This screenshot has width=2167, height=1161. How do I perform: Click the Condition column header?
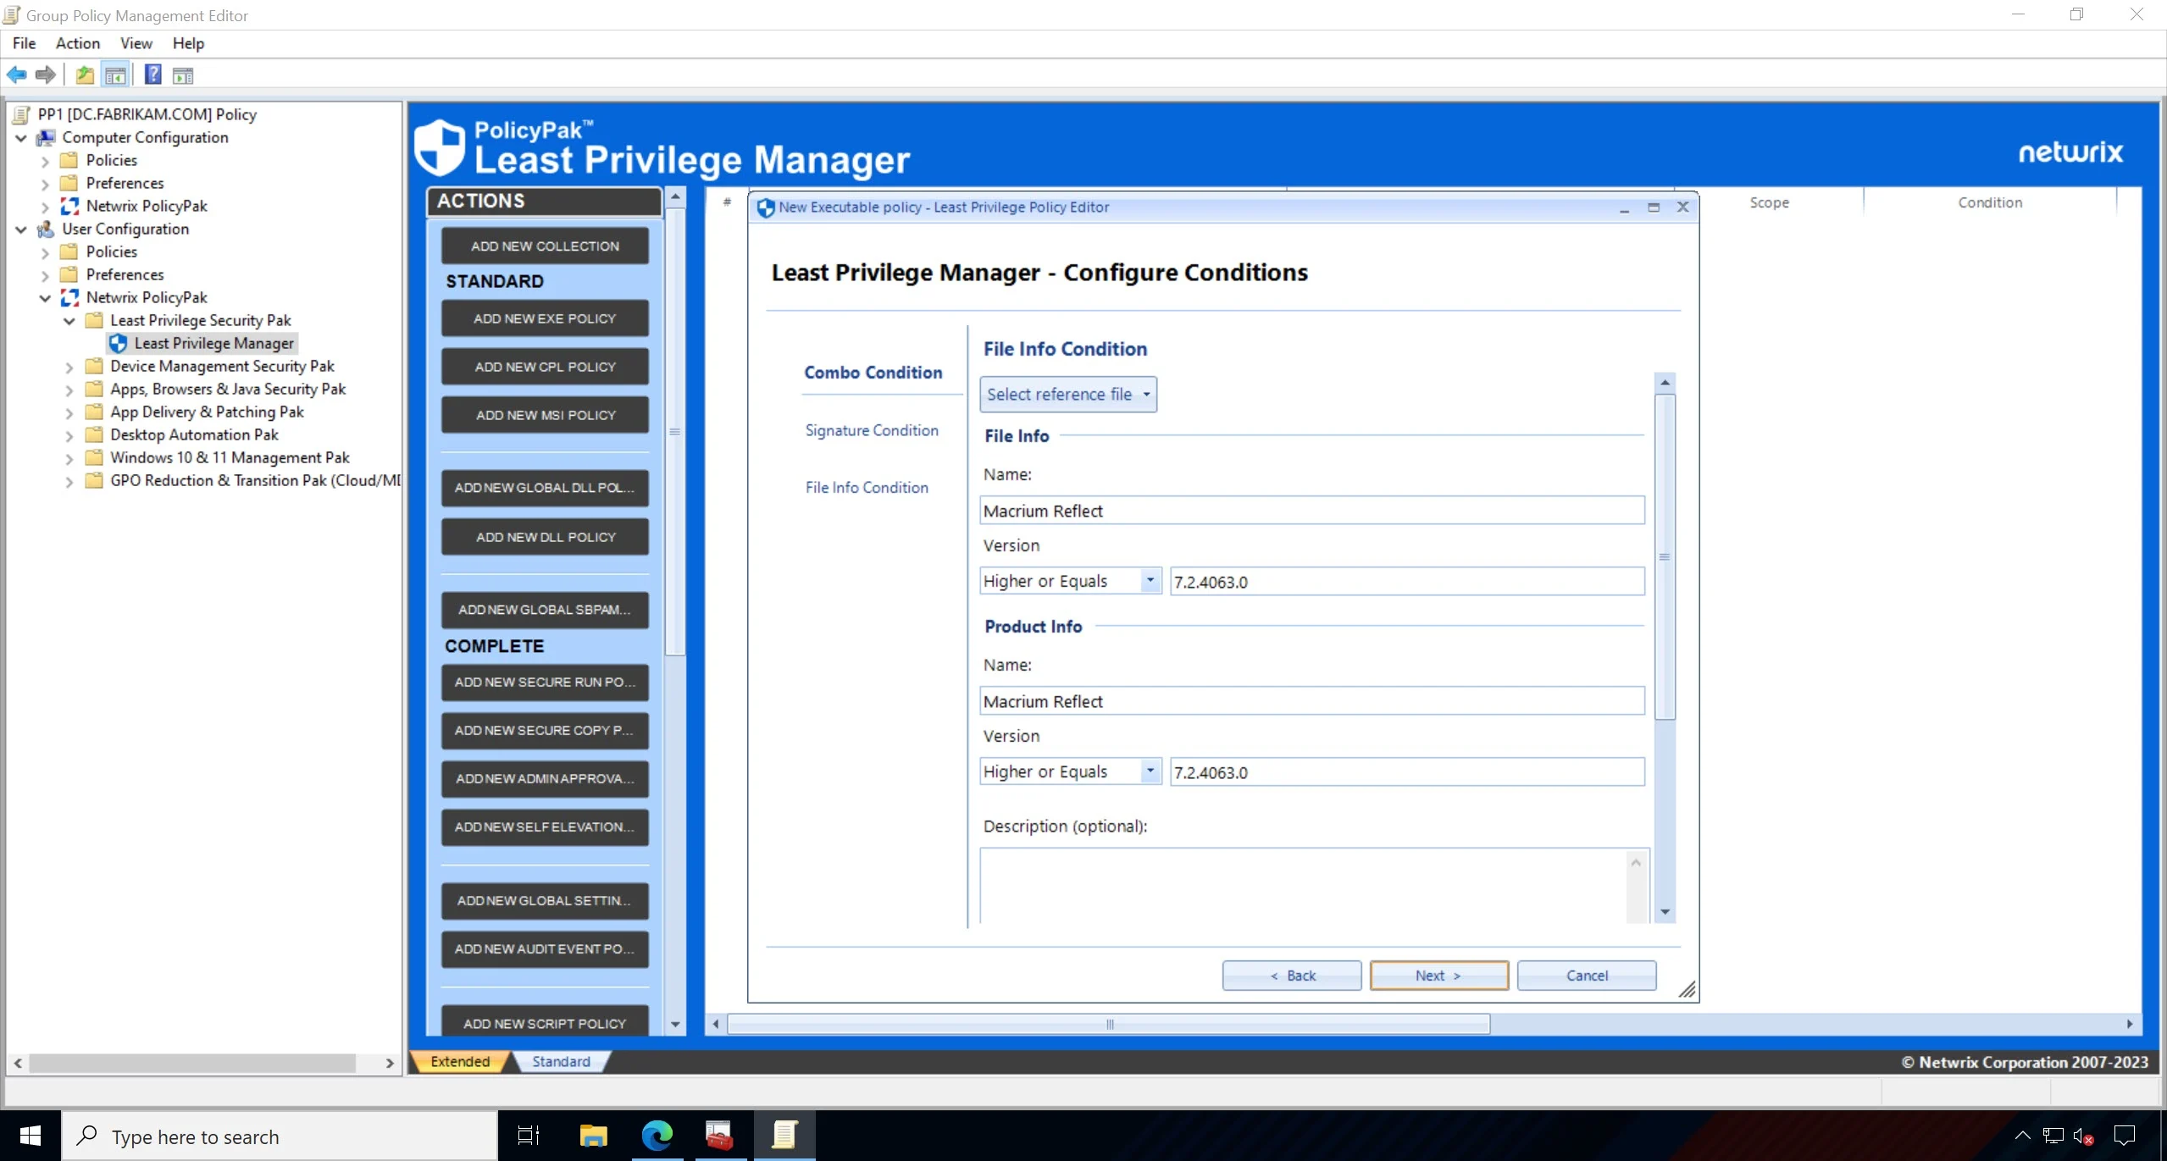pyautogui.click(x=1989, y=203)
